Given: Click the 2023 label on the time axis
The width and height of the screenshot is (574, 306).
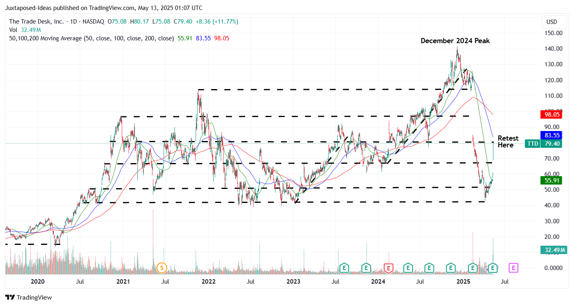Looking at the screenshot, I should 293,282.
